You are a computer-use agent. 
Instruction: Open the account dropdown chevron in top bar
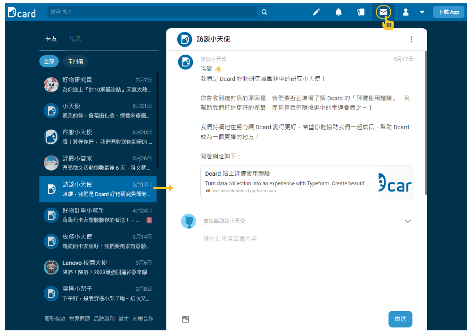pos(421,12)
